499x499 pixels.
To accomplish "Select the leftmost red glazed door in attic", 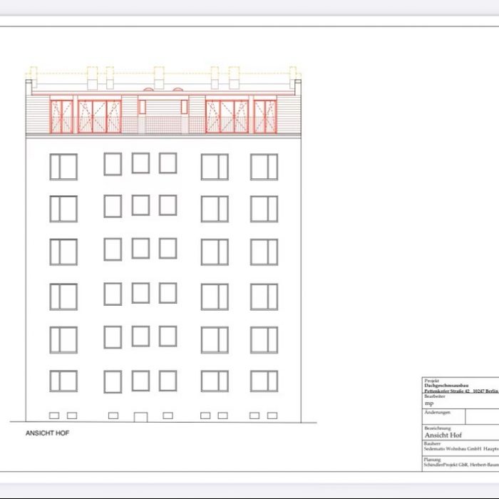I will (x=61, y=116).
